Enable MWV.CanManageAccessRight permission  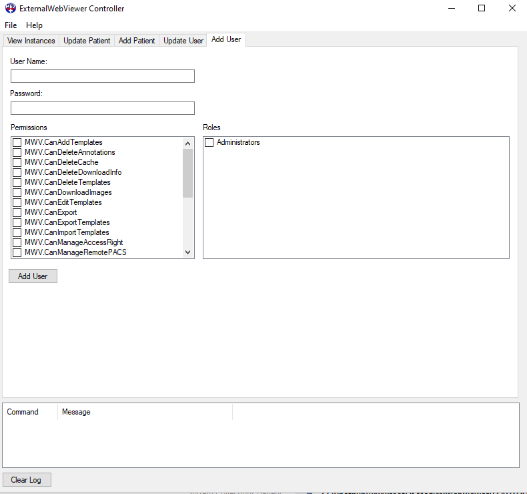point(17,243)
